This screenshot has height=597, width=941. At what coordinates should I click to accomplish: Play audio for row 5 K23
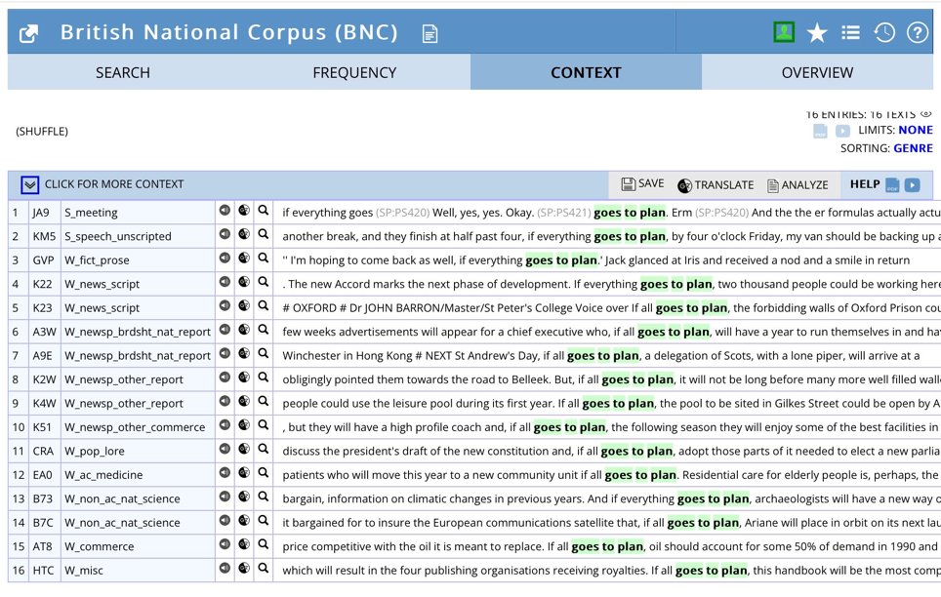[225, 305]
